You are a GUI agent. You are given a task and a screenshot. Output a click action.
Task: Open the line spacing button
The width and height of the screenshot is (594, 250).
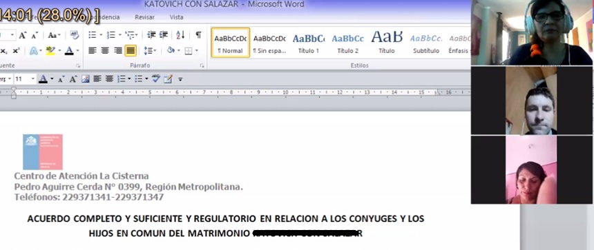[x=151, y=50]
